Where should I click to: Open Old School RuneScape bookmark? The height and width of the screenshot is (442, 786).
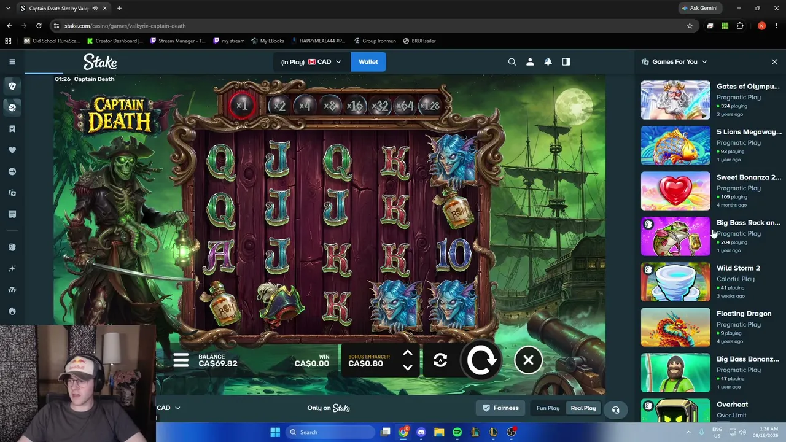point(52,41)
